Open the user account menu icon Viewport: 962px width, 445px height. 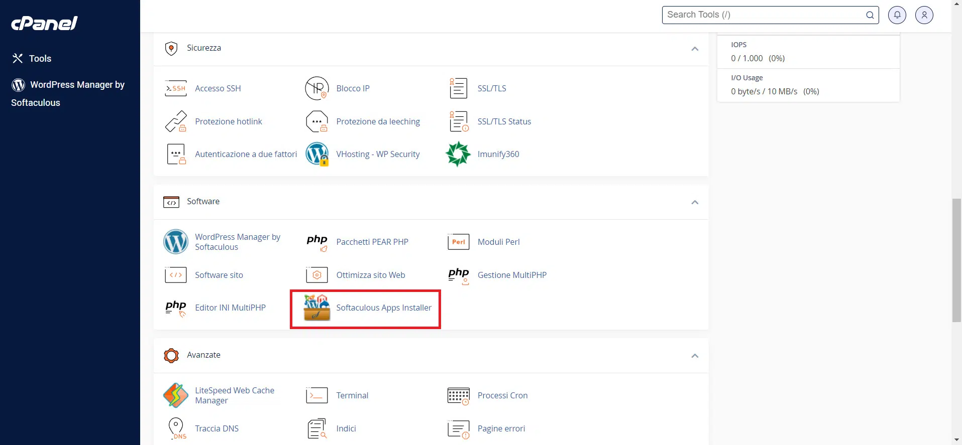(924, 15)
